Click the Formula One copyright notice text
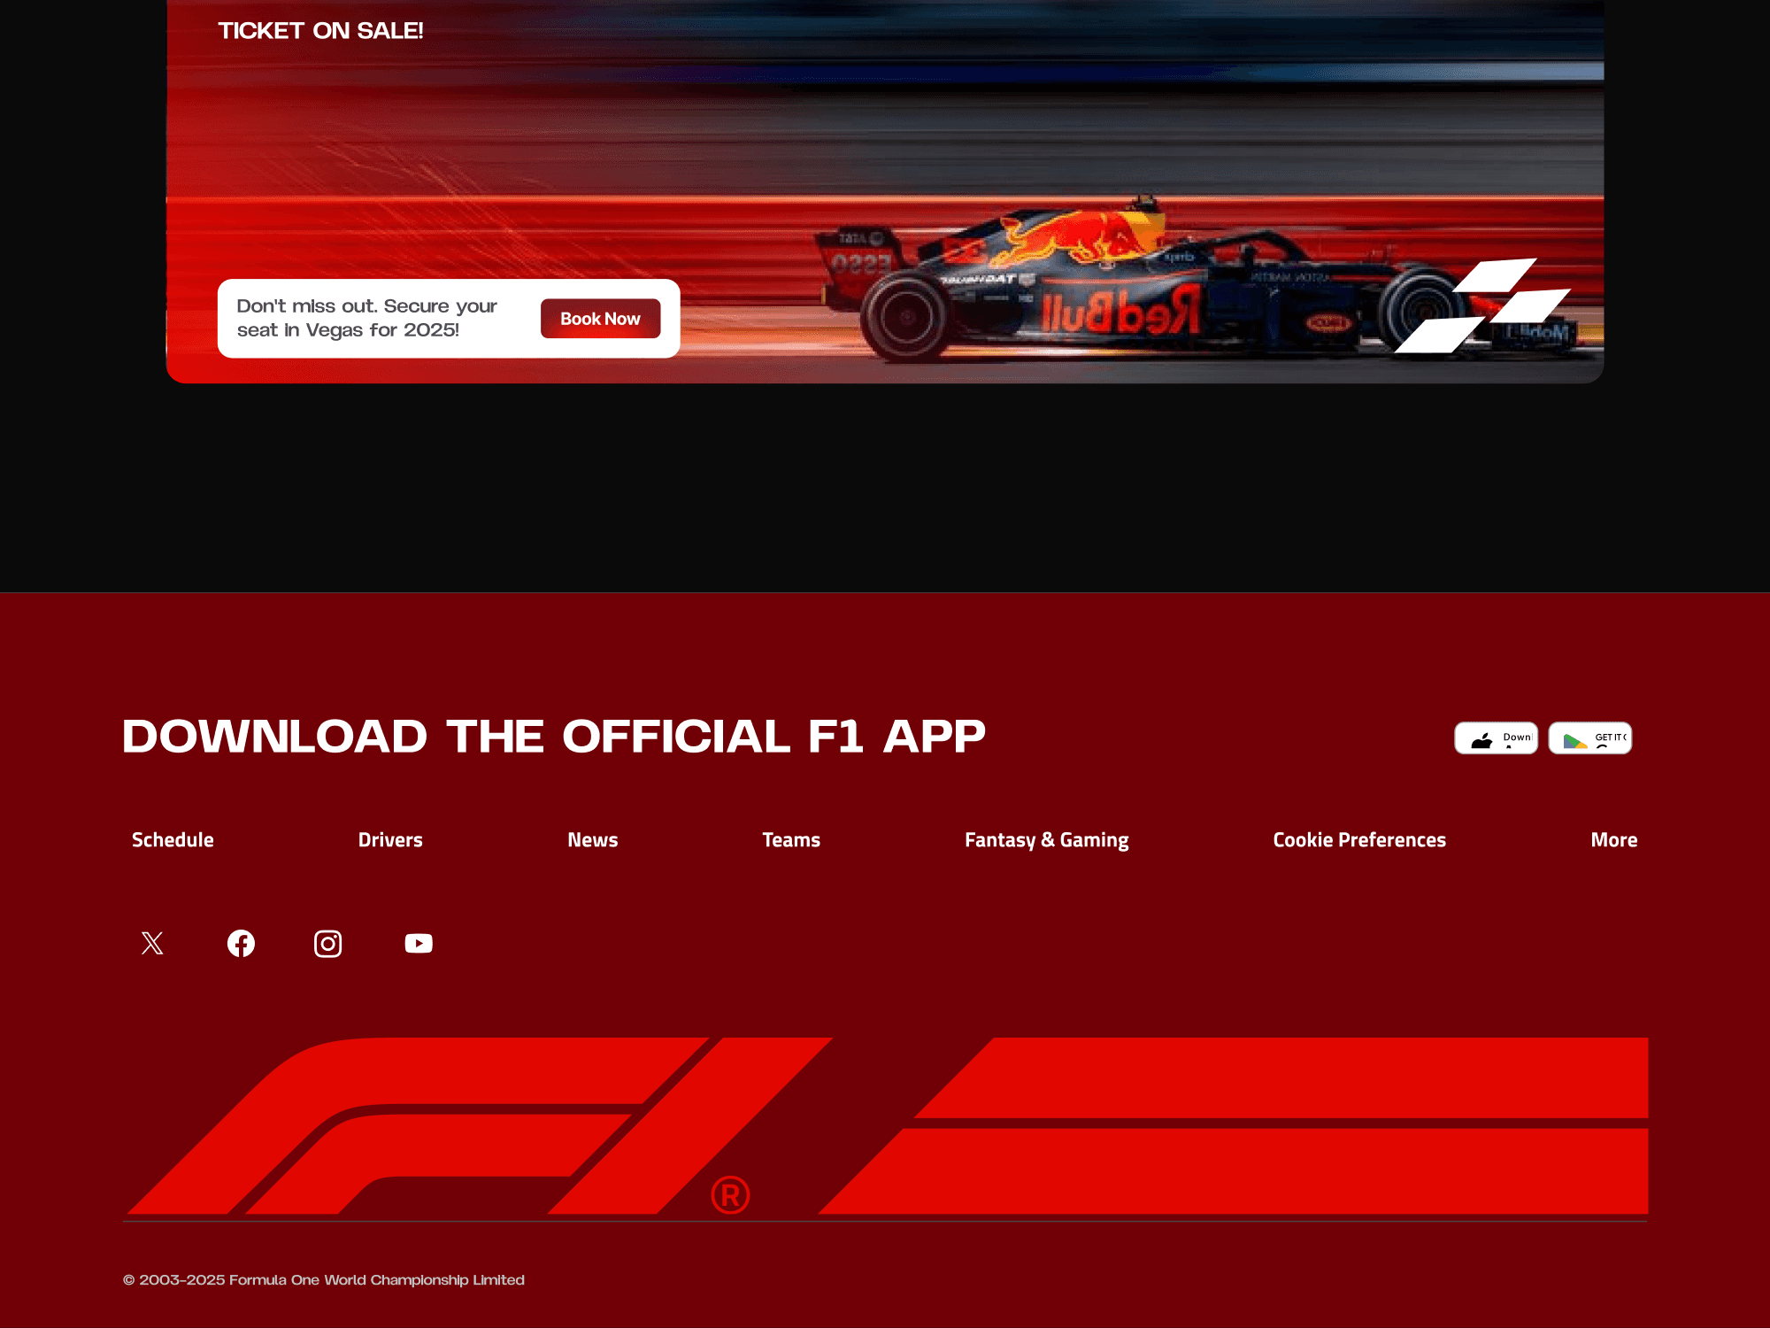 (324, 1280)
